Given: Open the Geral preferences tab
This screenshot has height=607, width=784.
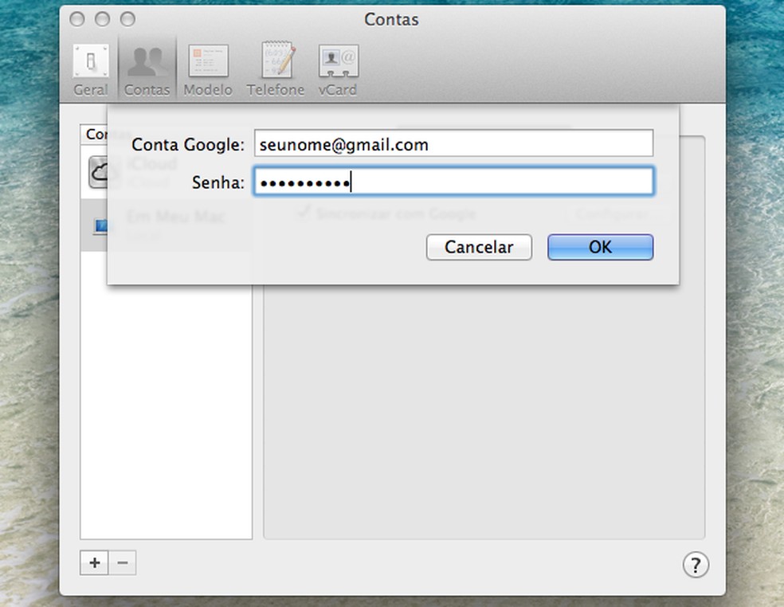Looking at the screenshot, I should (x=91, y=69).
